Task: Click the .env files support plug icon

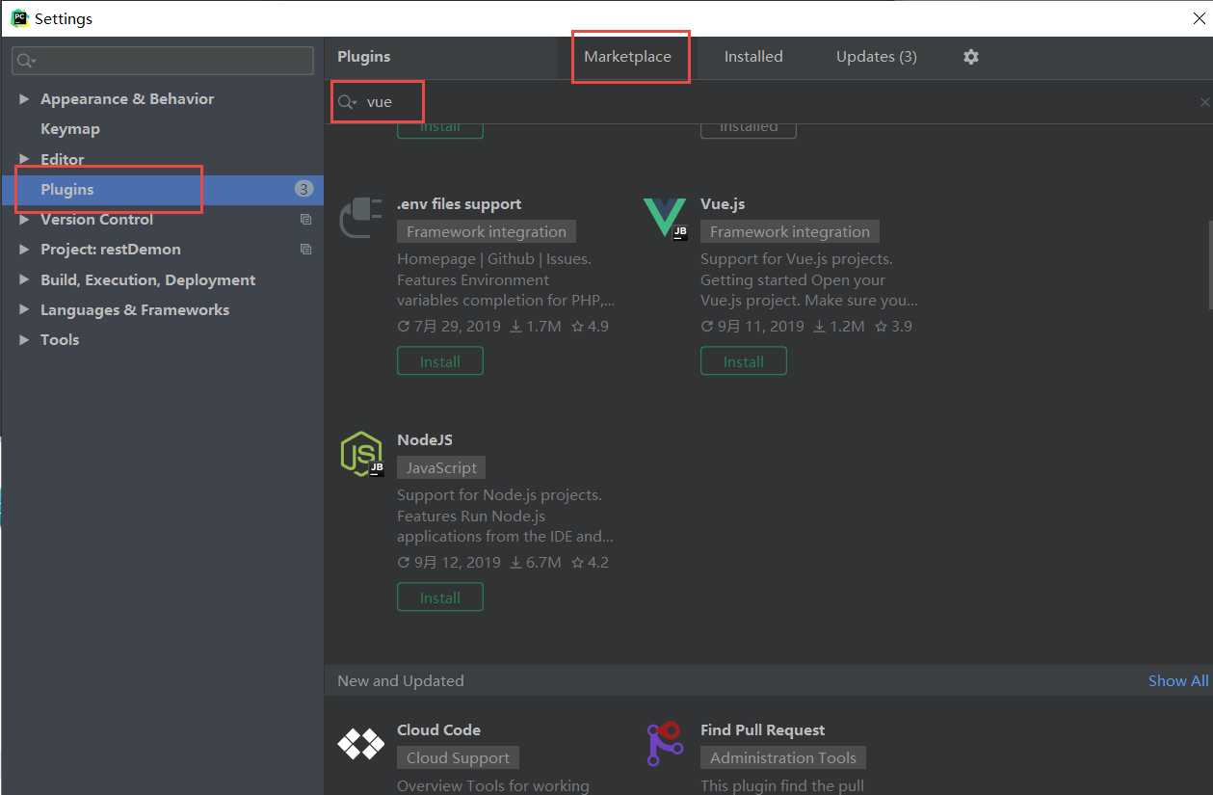Action: (x=361, y=218)
